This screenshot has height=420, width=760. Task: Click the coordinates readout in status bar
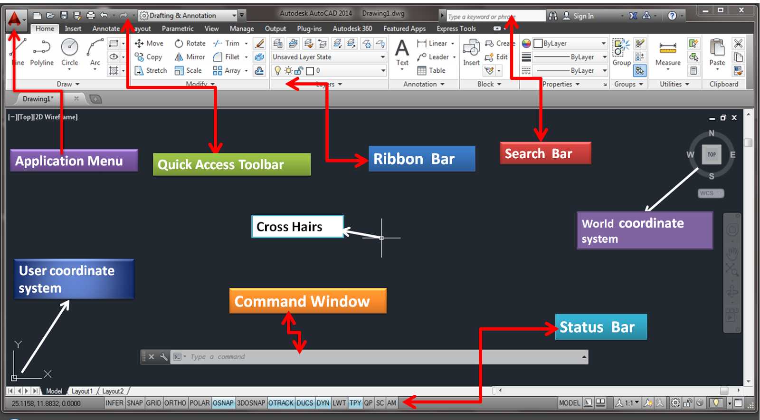tap(46, 403)
